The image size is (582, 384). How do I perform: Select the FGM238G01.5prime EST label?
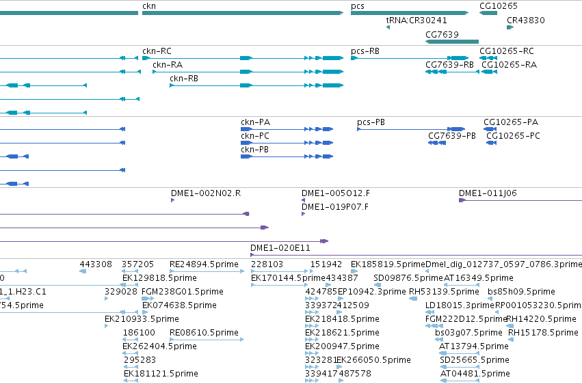(182, 292)
